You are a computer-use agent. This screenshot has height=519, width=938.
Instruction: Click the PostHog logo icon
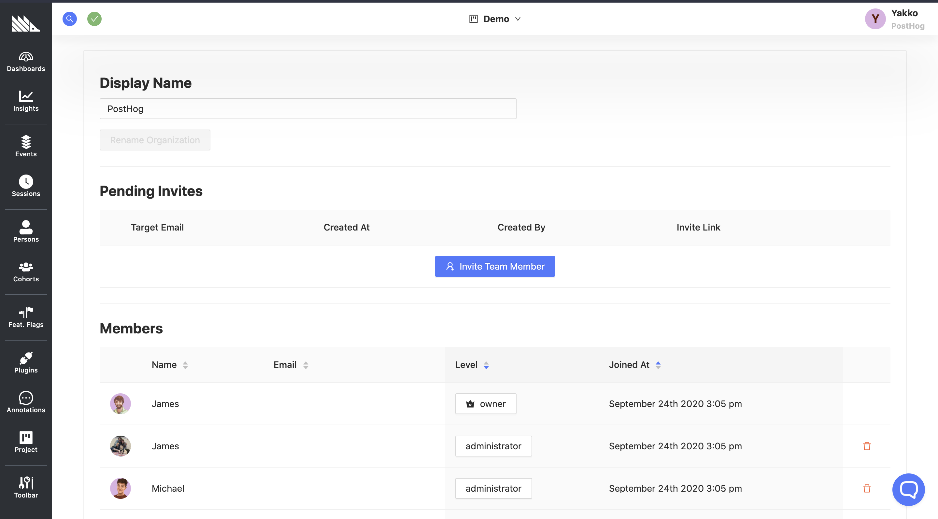coord(25,23)
